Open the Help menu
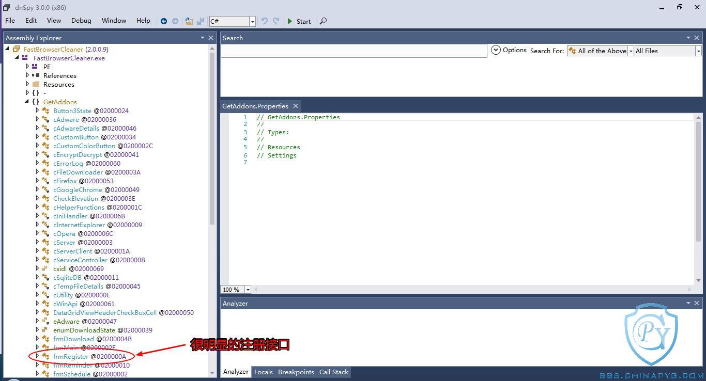The image size is (706, 381). click(x=143, y=21)
